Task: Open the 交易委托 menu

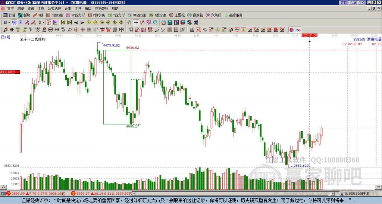Action: [x=101, y=9]
